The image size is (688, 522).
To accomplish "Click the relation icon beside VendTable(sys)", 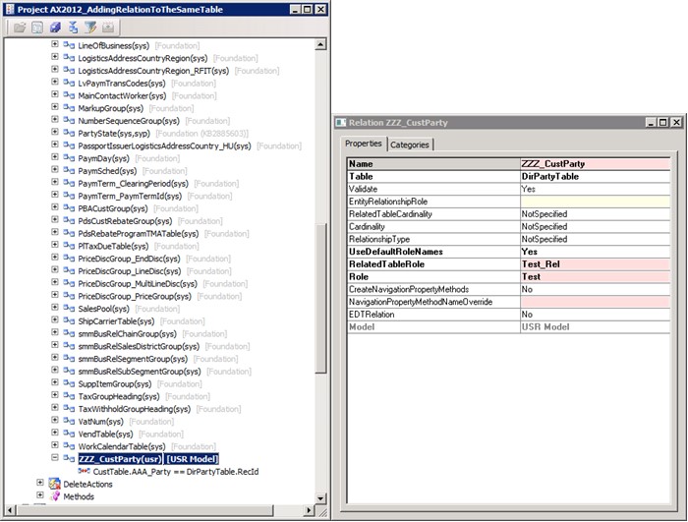I will coord(69,434).
